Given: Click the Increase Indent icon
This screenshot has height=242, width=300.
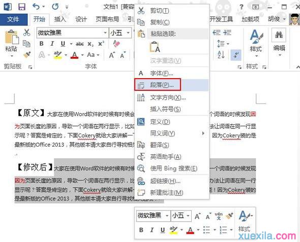Looking at the screenshot, I should (227, 32).
